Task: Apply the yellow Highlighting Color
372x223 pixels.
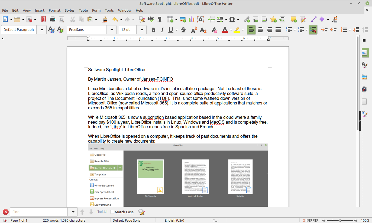Action: [x=237, y=30]
